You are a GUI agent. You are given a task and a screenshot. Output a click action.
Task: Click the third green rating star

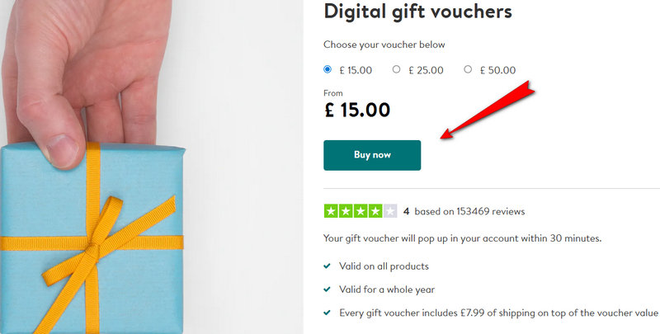(361, 211)
